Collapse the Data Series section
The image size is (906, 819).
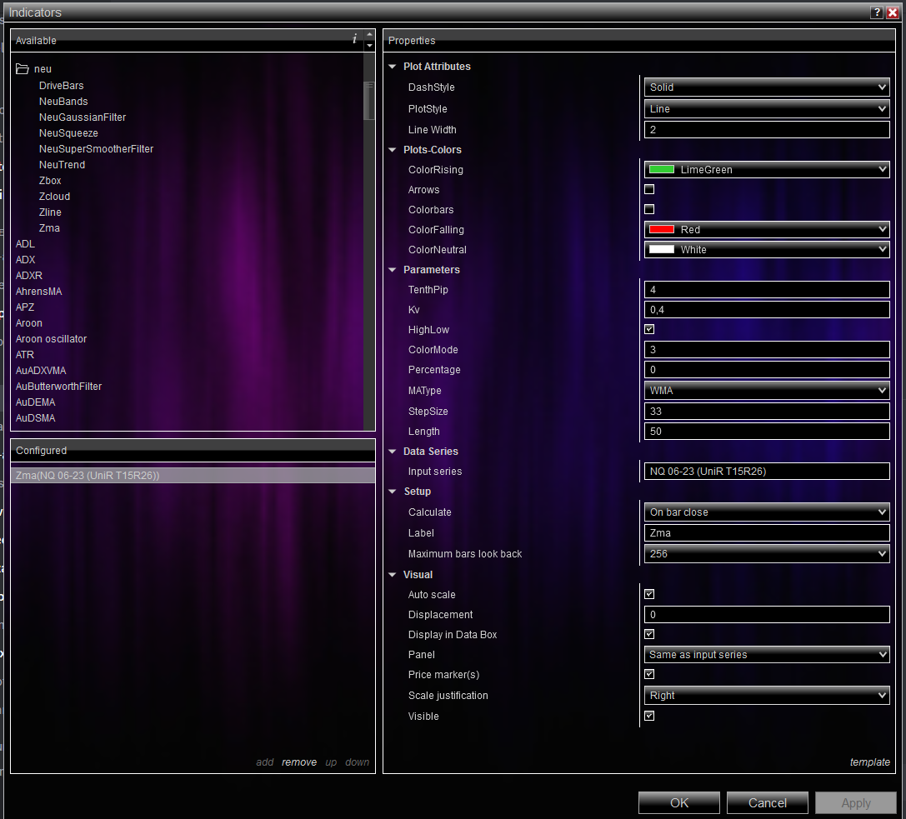point(393,451)
